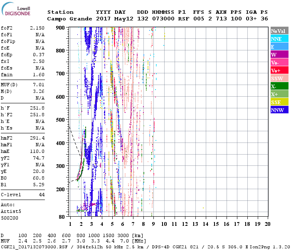Click the fxI value 2.50

(39, 61)
